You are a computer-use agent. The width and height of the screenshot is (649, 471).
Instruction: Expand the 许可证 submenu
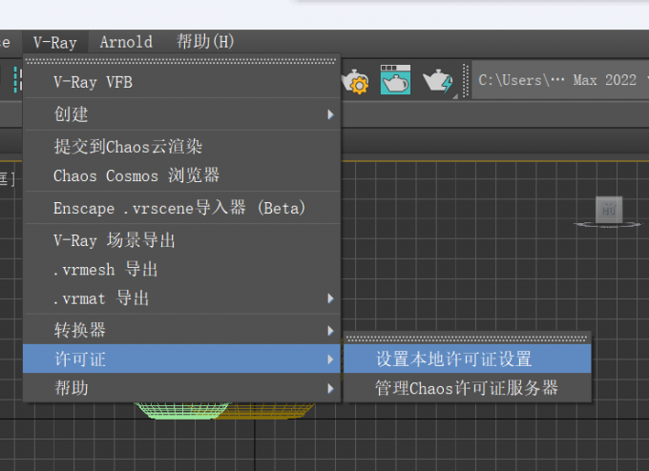(x=181, y=358)
